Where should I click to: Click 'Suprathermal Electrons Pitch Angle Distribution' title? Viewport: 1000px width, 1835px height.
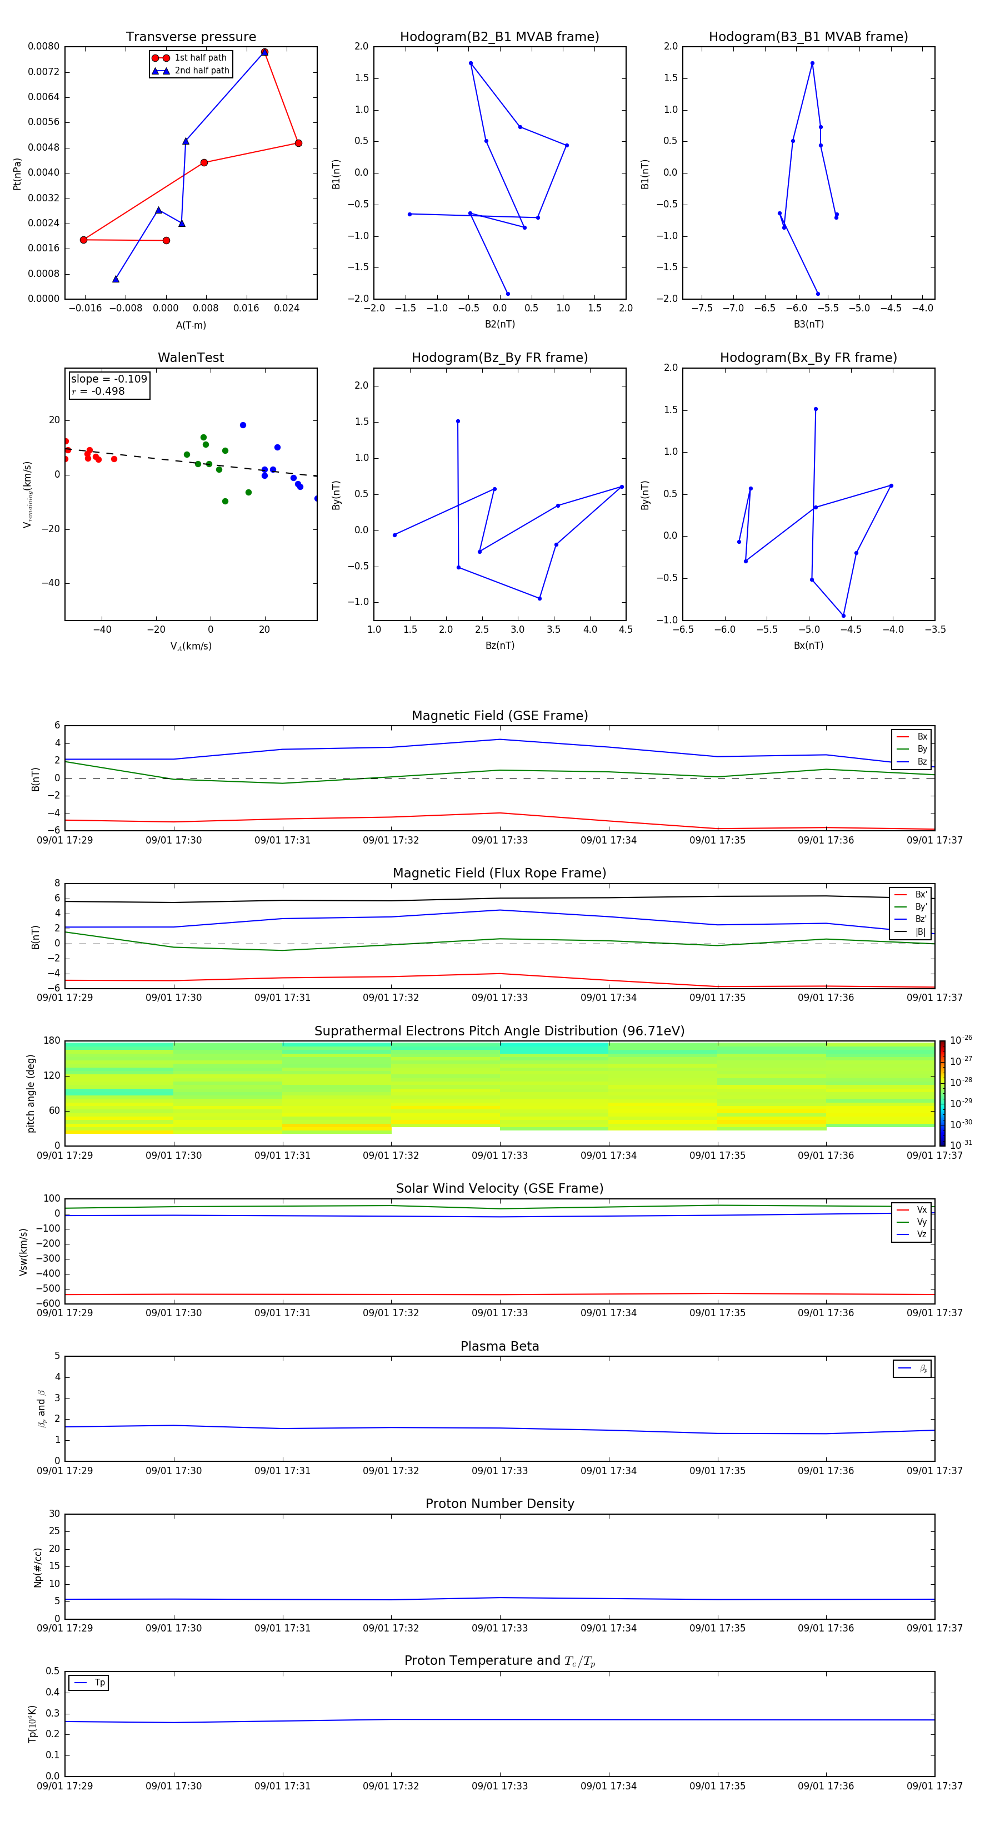(499, 1031)
